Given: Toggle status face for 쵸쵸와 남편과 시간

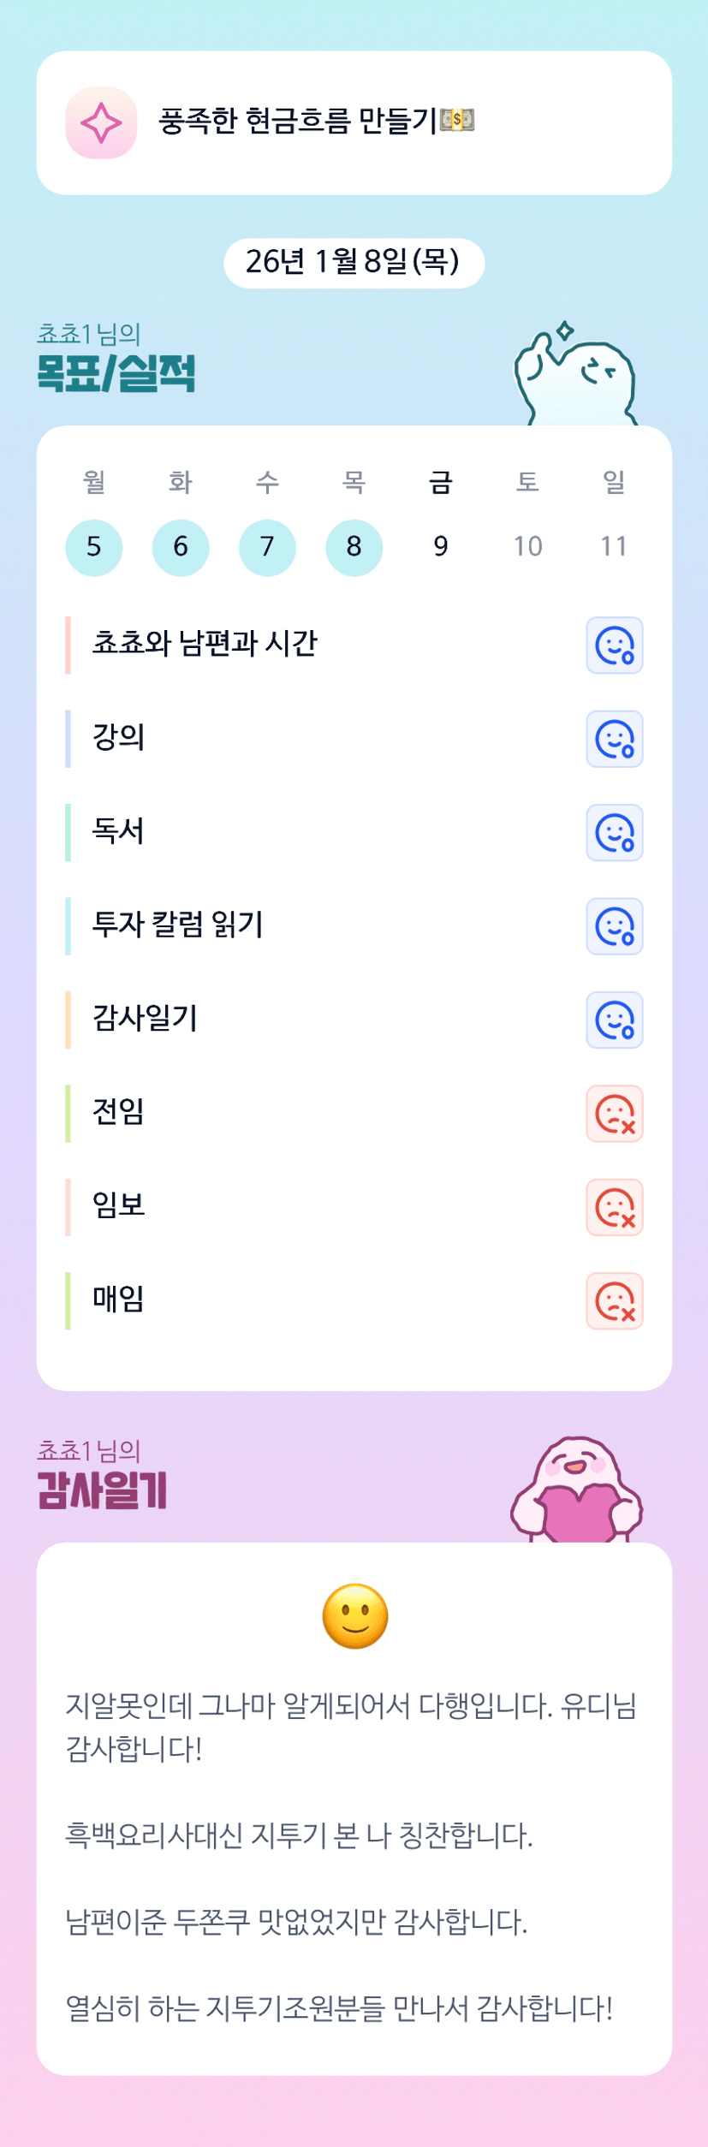Looking at the screenshot, I should 614,645.
